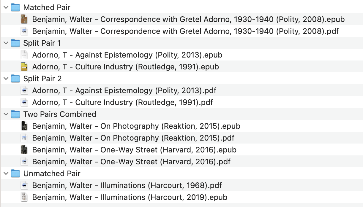Screen dimensions: 363x207
Task: Click the Culture Industry epub cover icon
Action: (x=24, y=67)
